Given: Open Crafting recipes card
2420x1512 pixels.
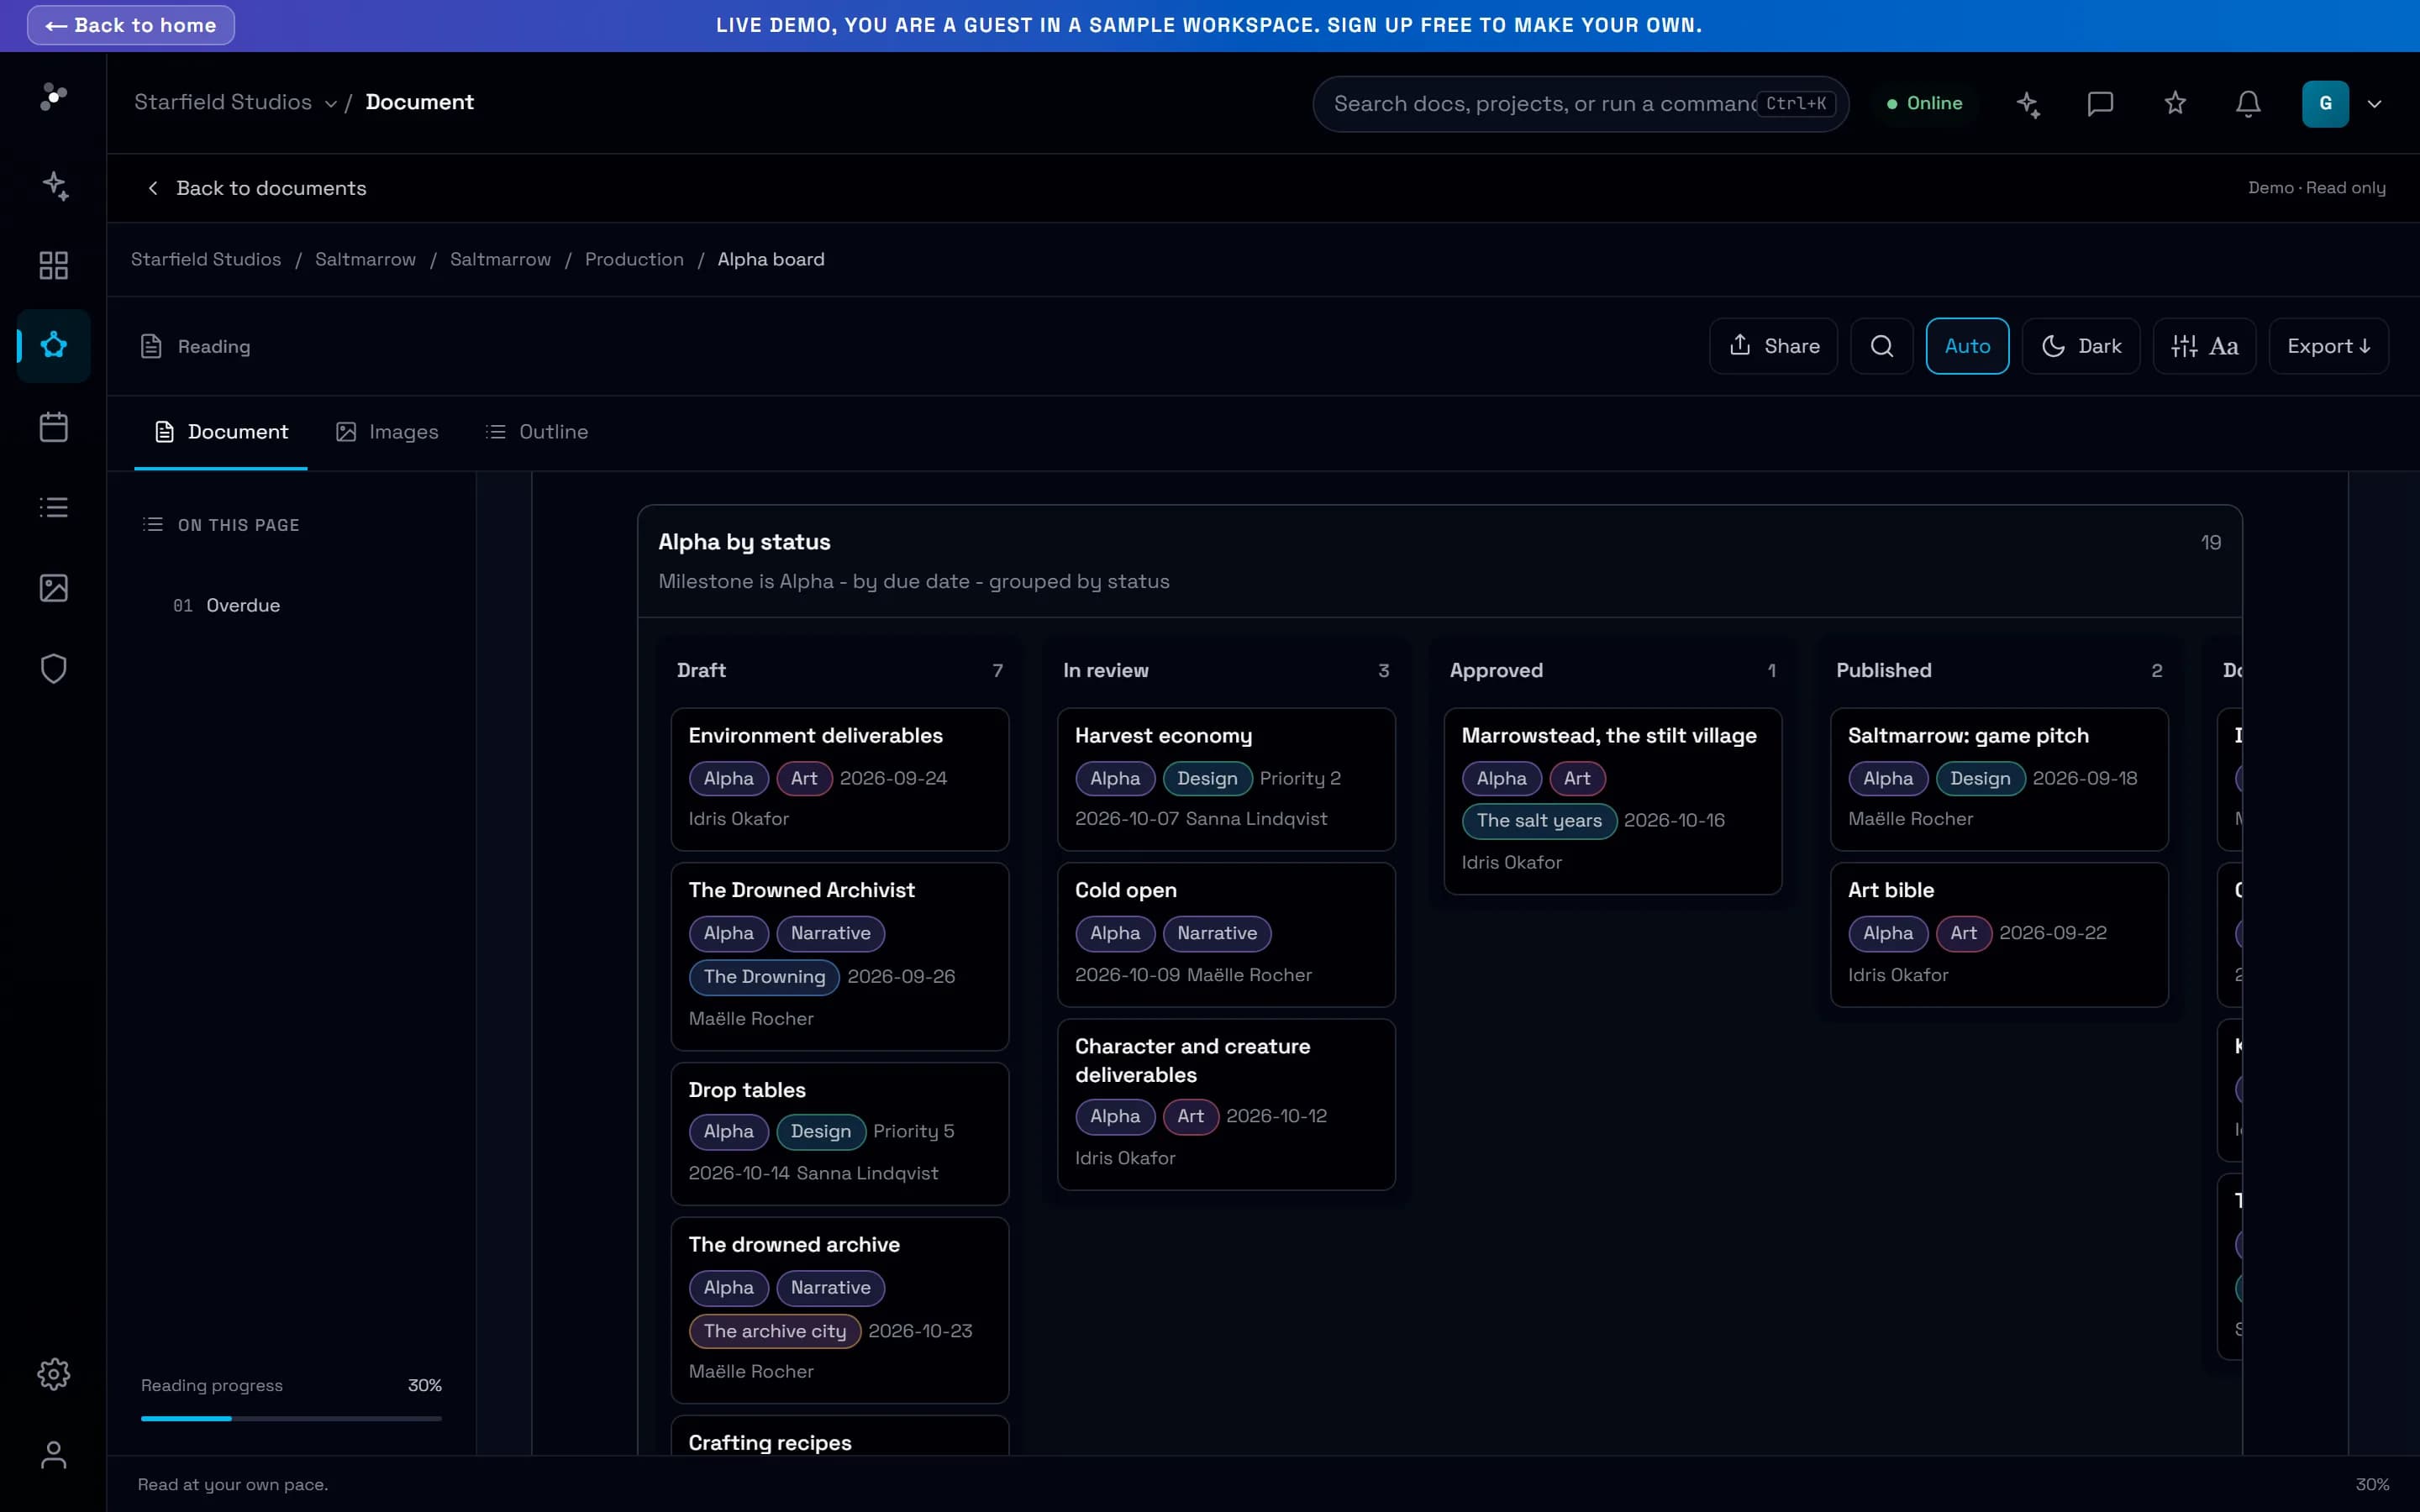Looking at the screenshot, I should tap(839, 1436).
